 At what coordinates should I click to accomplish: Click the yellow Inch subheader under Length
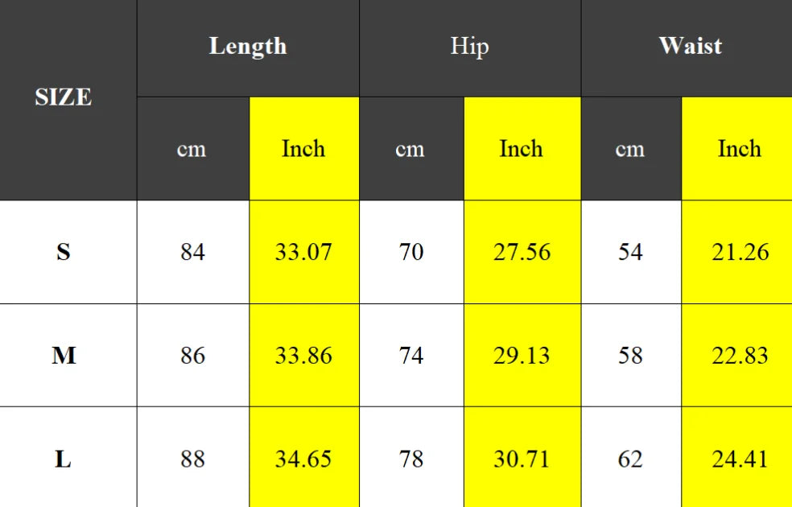pos(303,149)
